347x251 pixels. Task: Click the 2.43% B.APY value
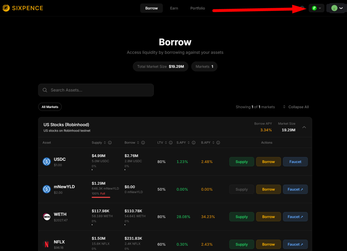point(207,244)
